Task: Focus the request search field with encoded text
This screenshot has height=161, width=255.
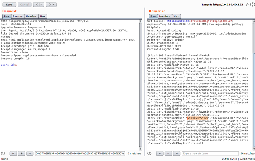Action: click(80, 153)
